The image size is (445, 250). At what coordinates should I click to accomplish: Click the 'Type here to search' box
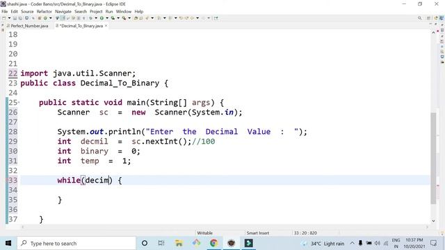(x=76, y=243)
